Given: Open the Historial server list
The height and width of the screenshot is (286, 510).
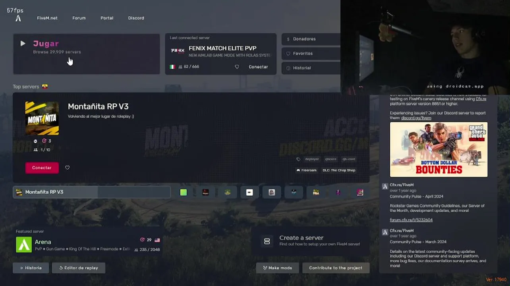Looking at the screenshot, I should coord(311,68).
